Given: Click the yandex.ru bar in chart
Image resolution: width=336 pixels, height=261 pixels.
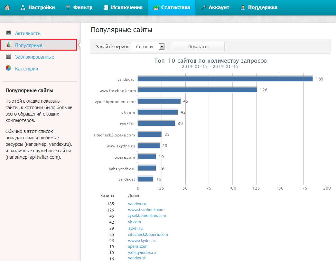Looking at the screenshot, I should click(x=225, y=79).
